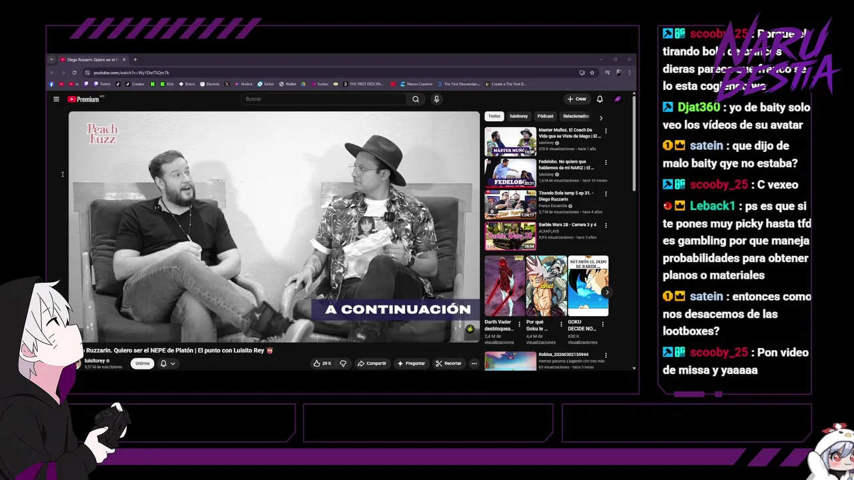The width and height of the screenshot is (854, 480).
Task: Start voice search with microphone icon
Action: coord(436,99)
